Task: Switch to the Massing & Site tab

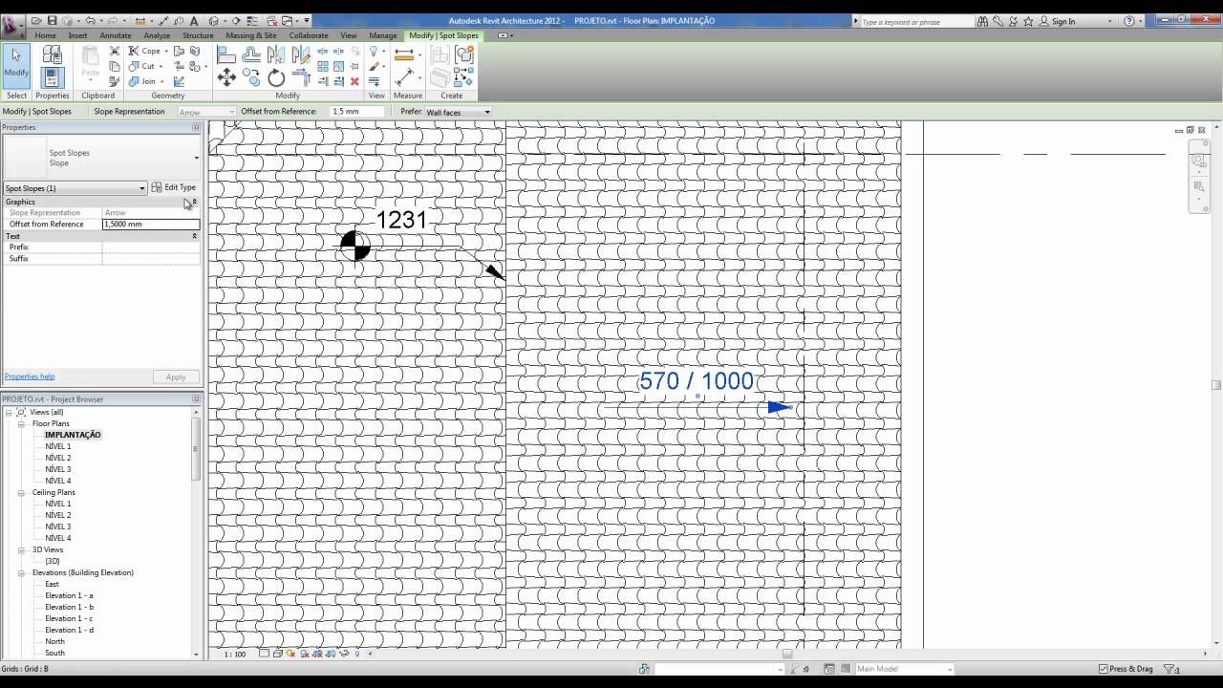Action: point(251,35)
